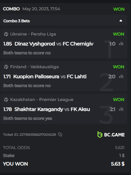Copy the Ticket ID to clipboard
Viewport: 131px width, 175px height.
60,134
